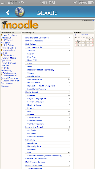The height and width of the screenshot is (169, 95).
Task: Open Department of Special Programs in sidebar
Action: coord(9,77)
